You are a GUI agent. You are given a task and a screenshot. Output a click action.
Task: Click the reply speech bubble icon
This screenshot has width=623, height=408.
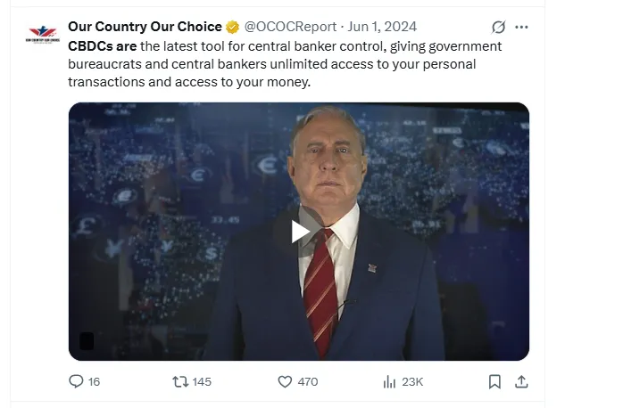(77, 381)
